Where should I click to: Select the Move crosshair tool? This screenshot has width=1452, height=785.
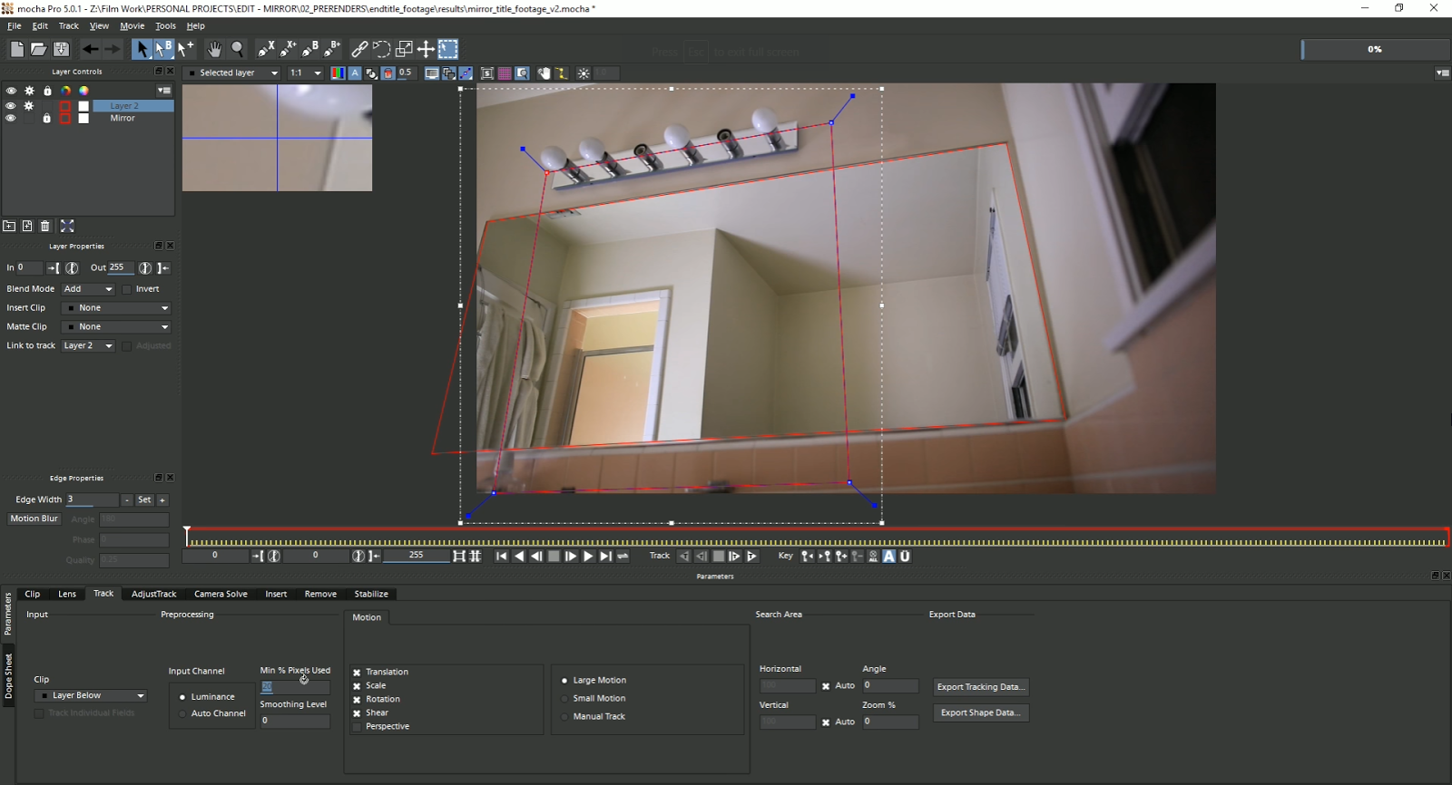[x=426, y=49]
